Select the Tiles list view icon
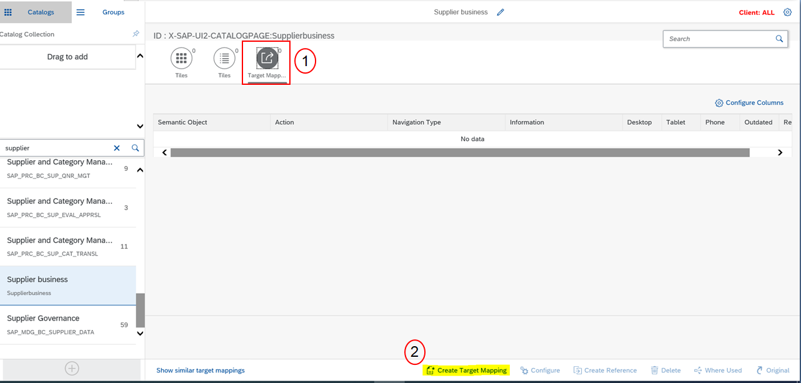The height and width of the screenshot is (383, 801). 224,59
